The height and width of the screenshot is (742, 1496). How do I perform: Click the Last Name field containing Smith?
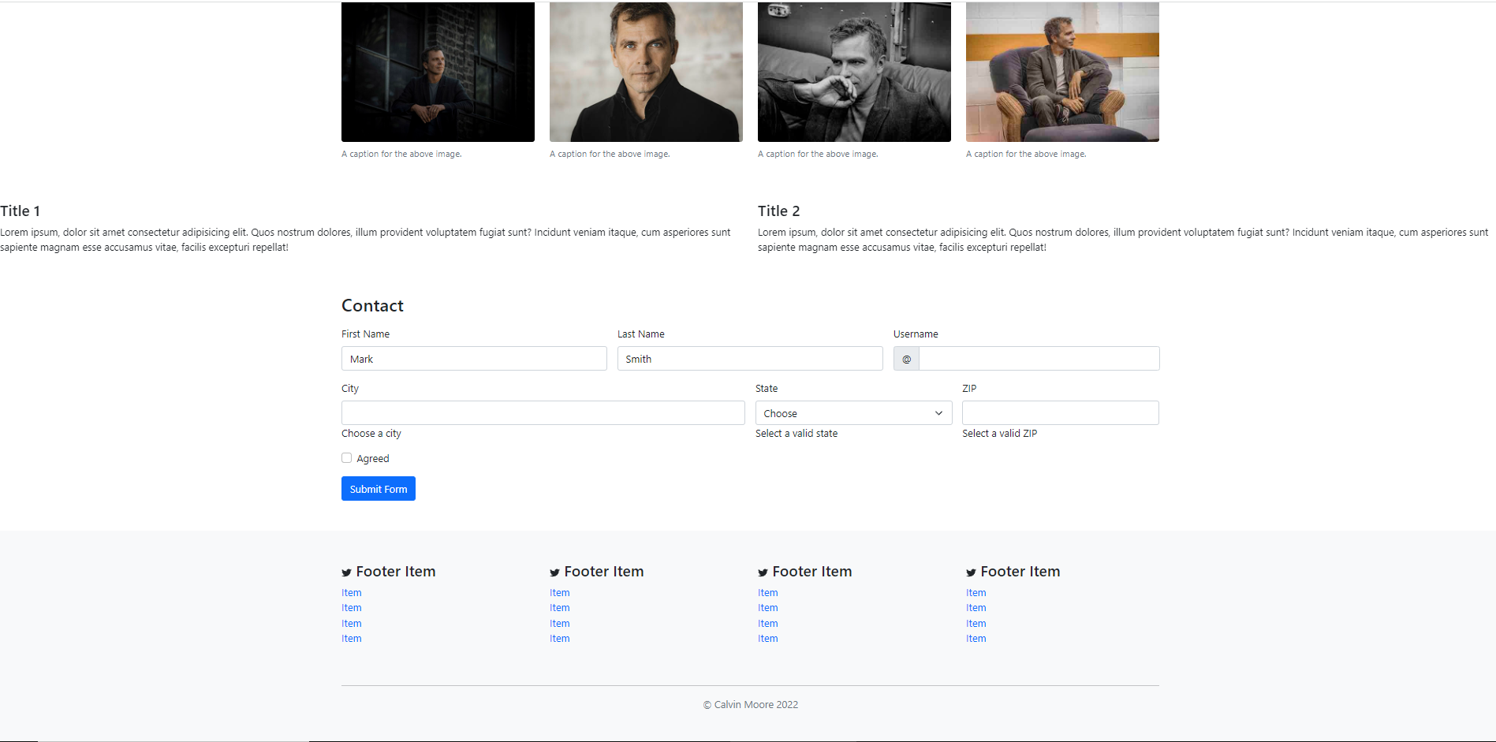point(749,358)
